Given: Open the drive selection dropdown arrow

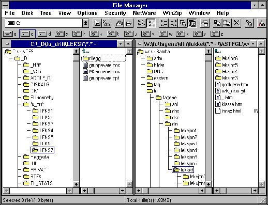Looking at the screenshot, I should [x=85, y=23].
